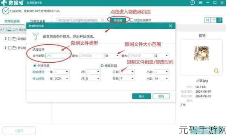The image size is (226, 137).
Task: Expand the 丢失路 folder tree node
Action: (x=5, y=48)
